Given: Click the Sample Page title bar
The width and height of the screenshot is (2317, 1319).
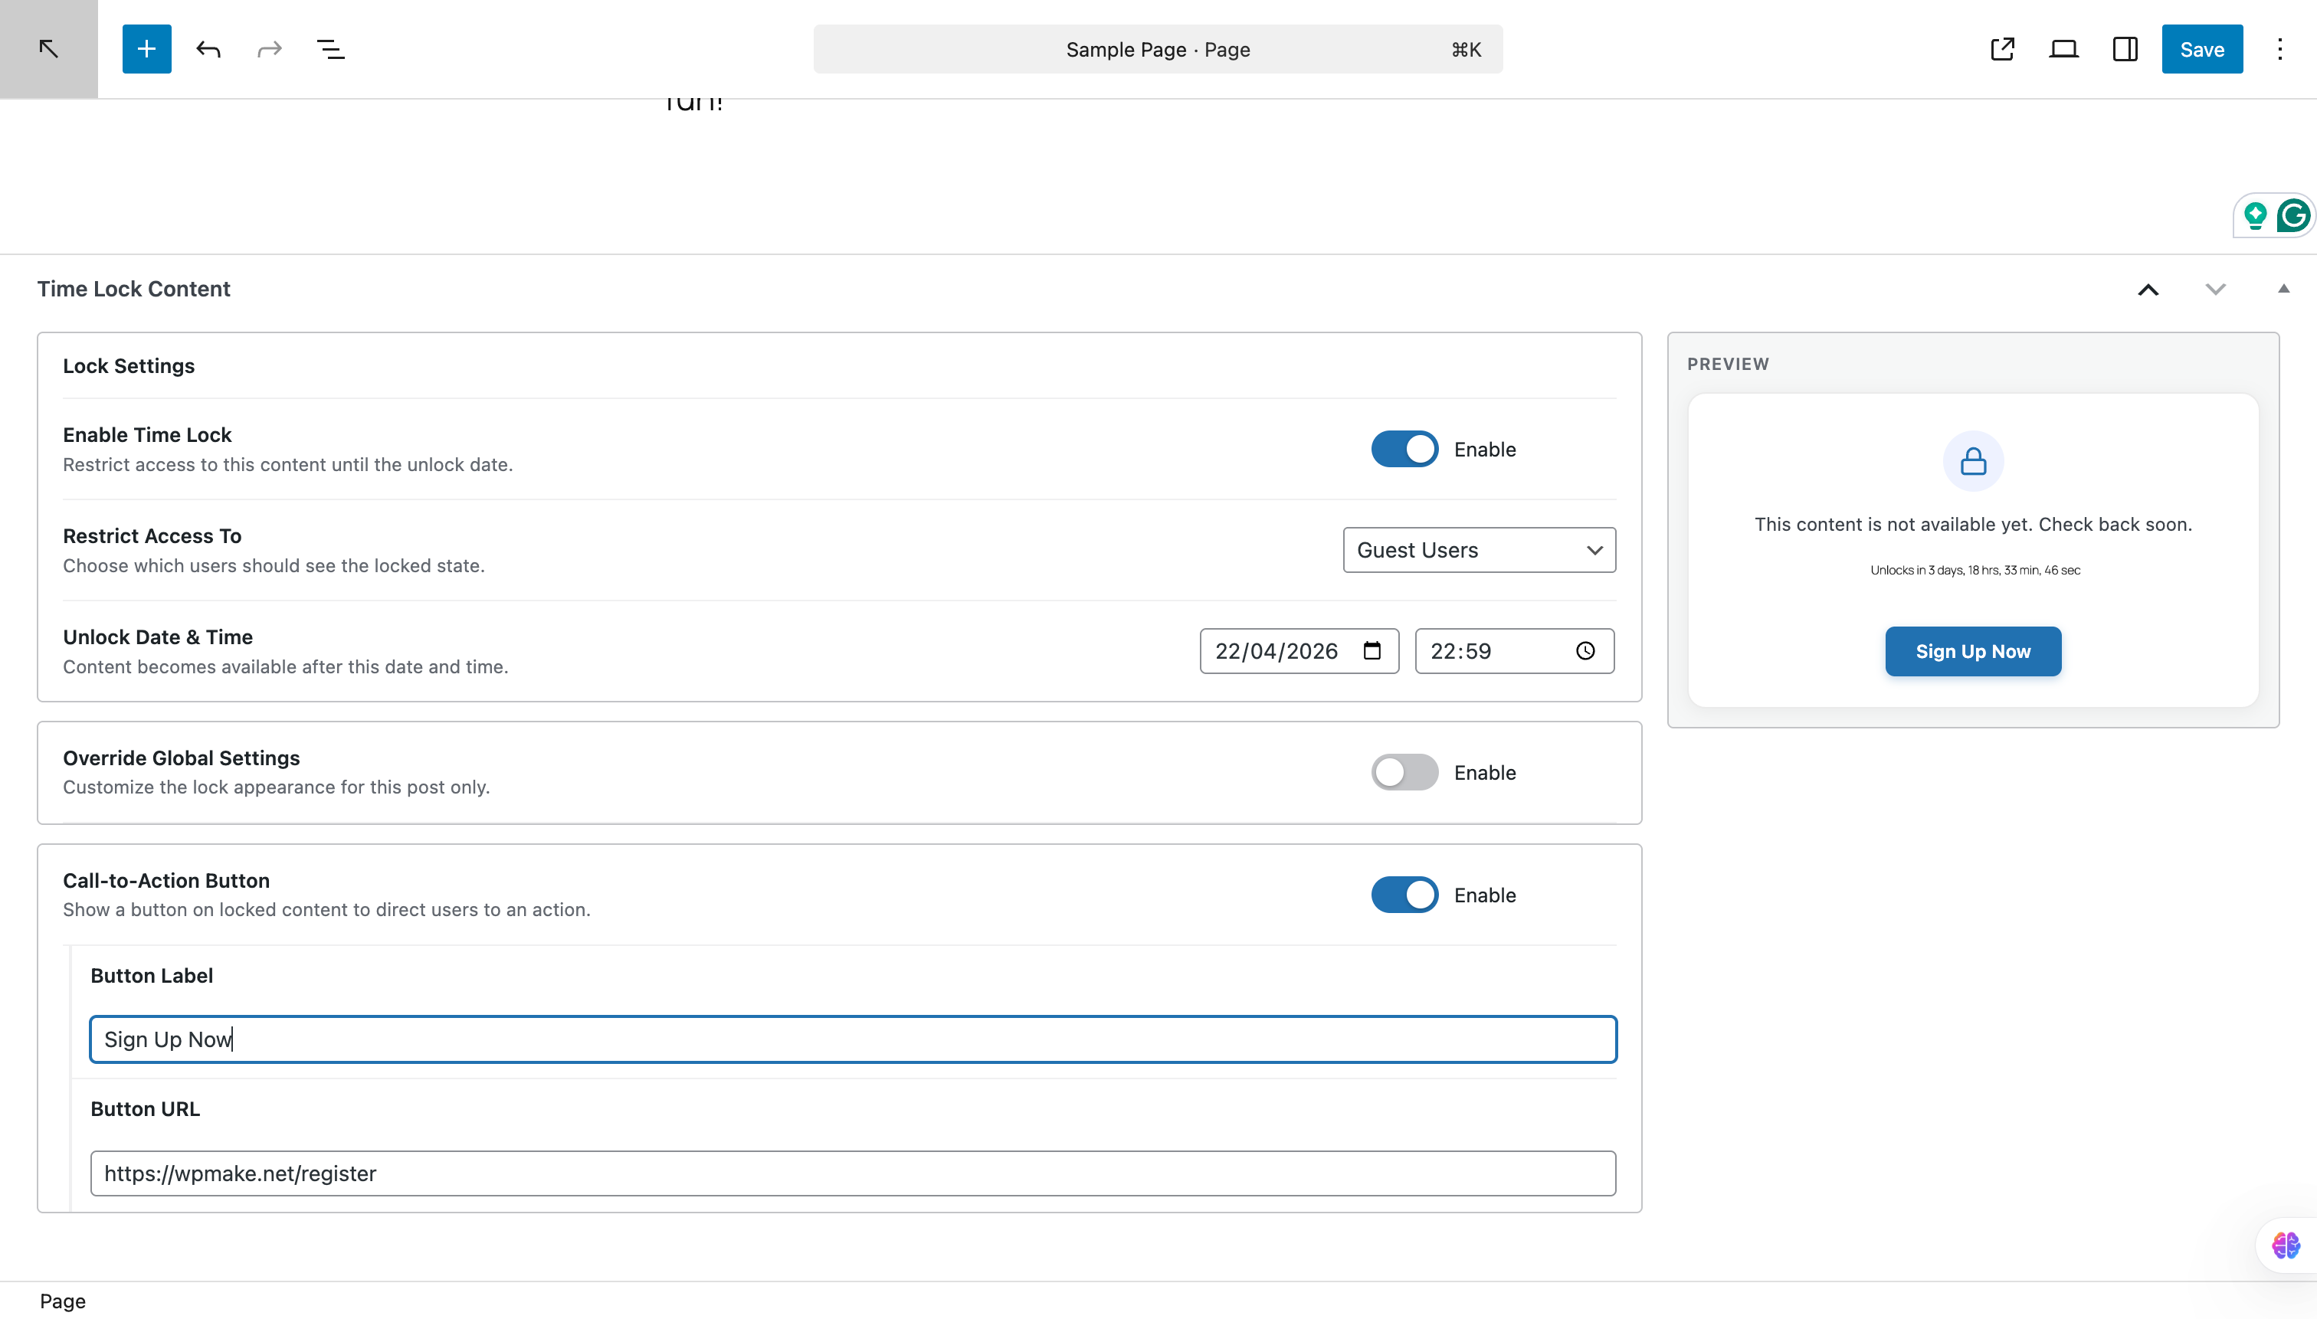Looking at the screenshot, I should [1157, 49].
